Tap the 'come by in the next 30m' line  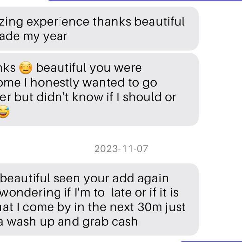[92, 207]
